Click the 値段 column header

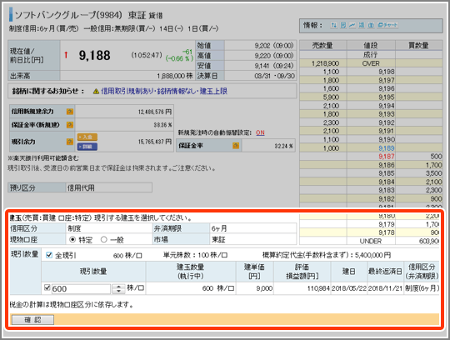[x=371, y=45]
